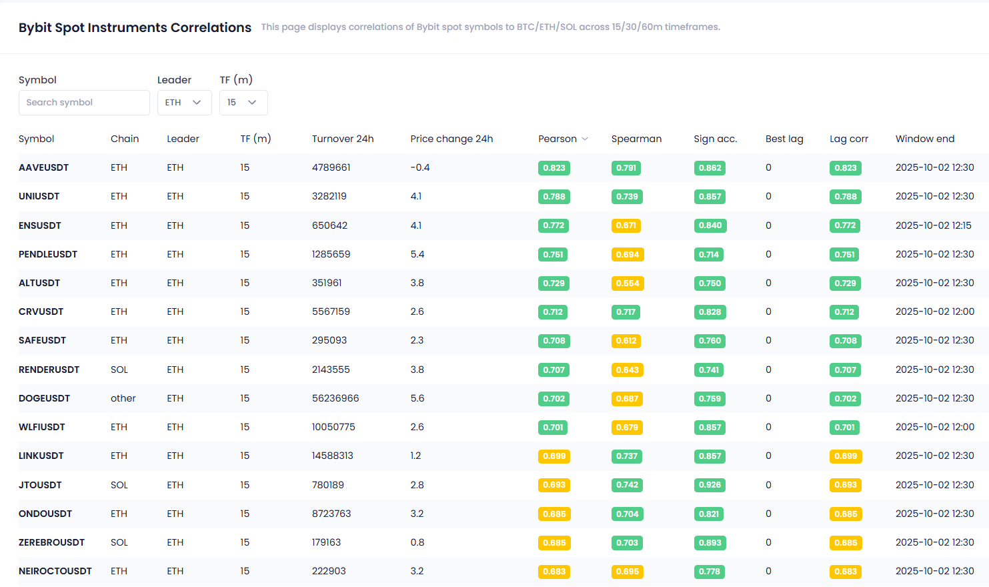Image resolution: width=989 pixels, height=587 pixels.
Task: Open the TF (m) dropdown set to 15
Action: [x=243, y=103]
